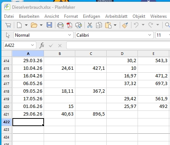
Task: Open the Objekt menu
Action: point(139,16)
